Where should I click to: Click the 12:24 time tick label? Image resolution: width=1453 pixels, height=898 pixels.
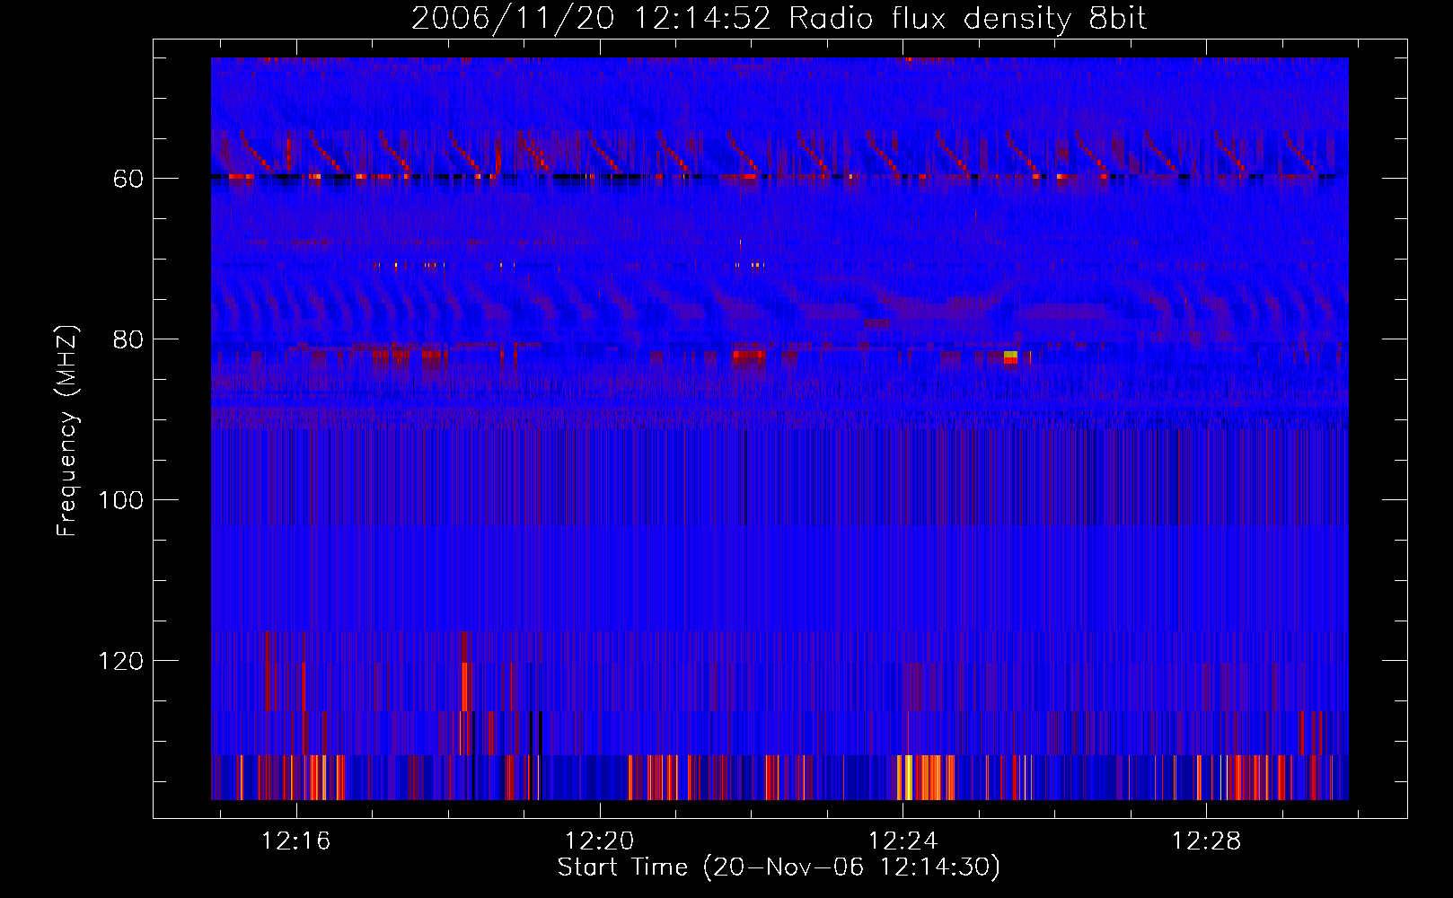tap(903, 841)
